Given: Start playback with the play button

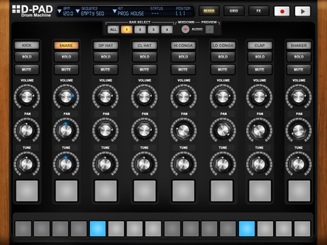Looking at the screenshot, I should [302, 12].
